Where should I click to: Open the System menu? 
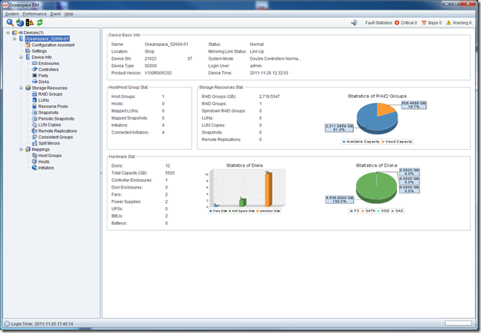[12, 14]
